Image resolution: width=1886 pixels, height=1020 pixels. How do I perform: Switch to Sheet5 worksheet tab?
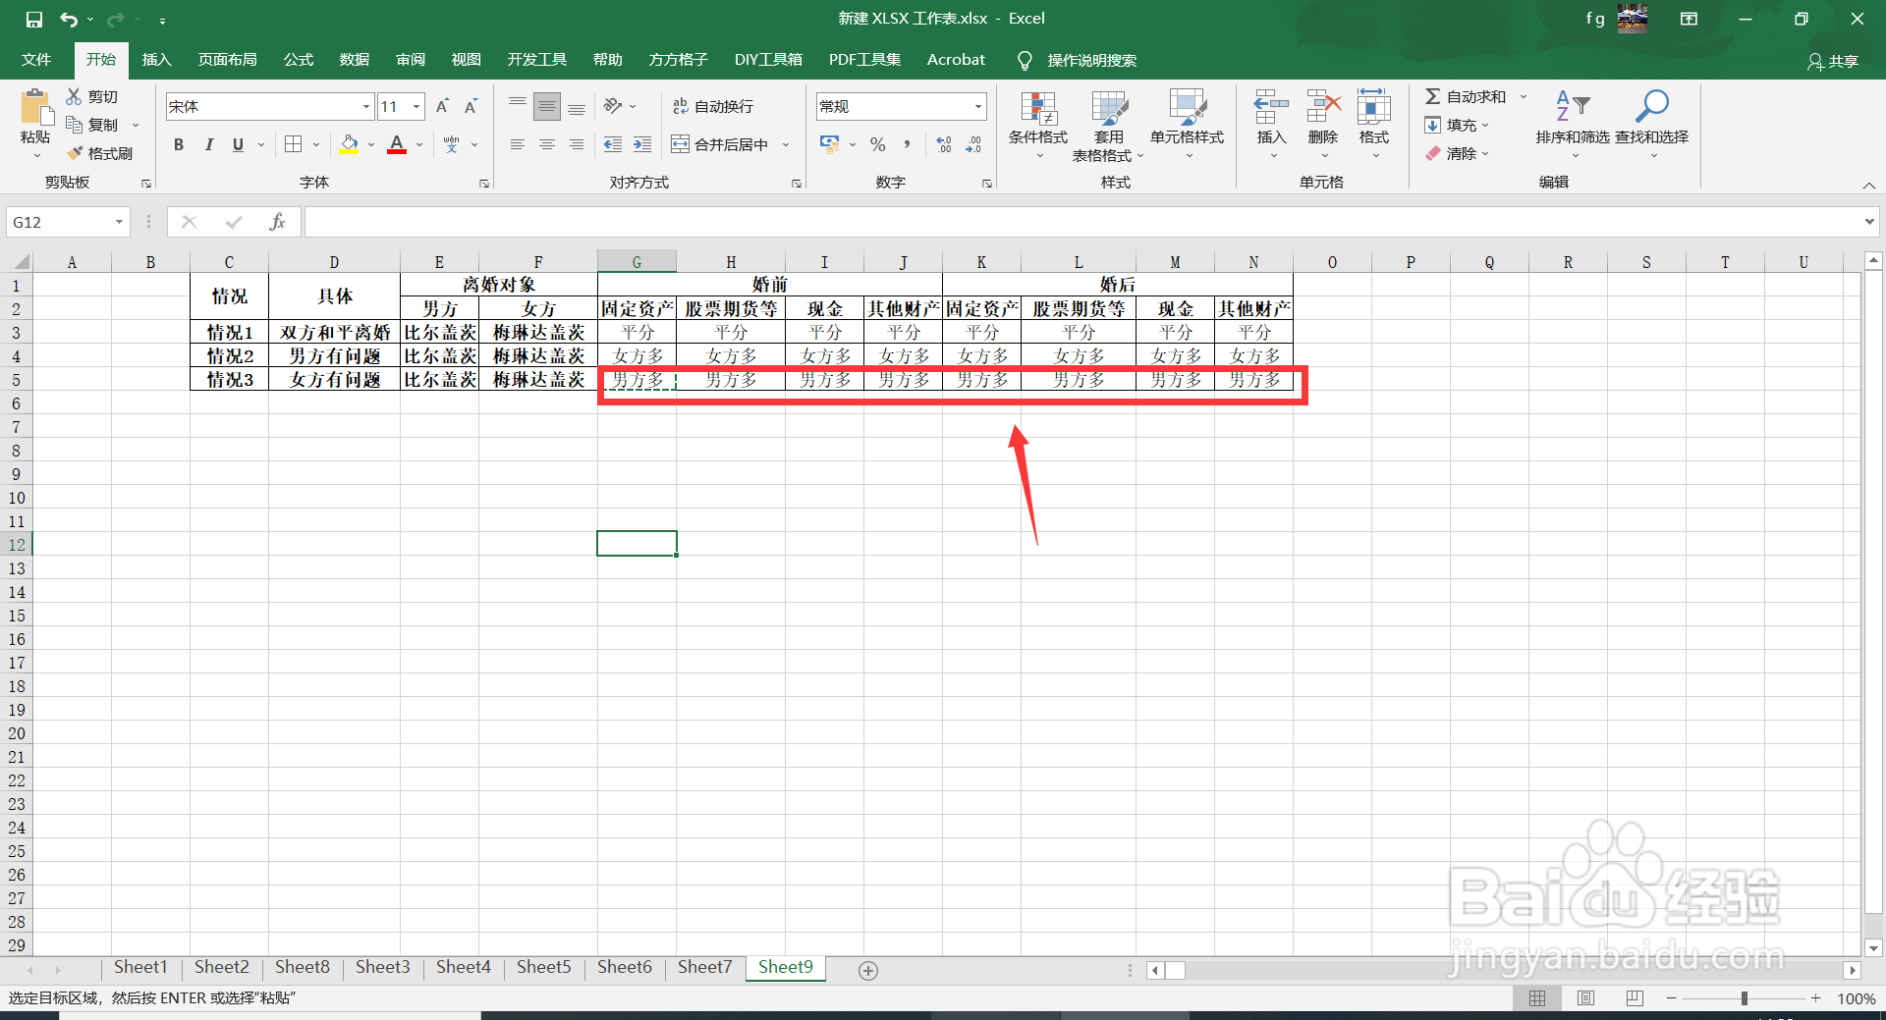click(543, 967)
